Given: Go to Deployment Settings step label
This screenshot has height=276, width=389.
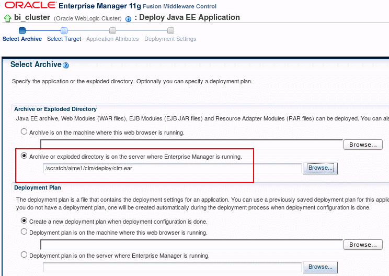Looking at the screenshot, I should pos(170,39).
